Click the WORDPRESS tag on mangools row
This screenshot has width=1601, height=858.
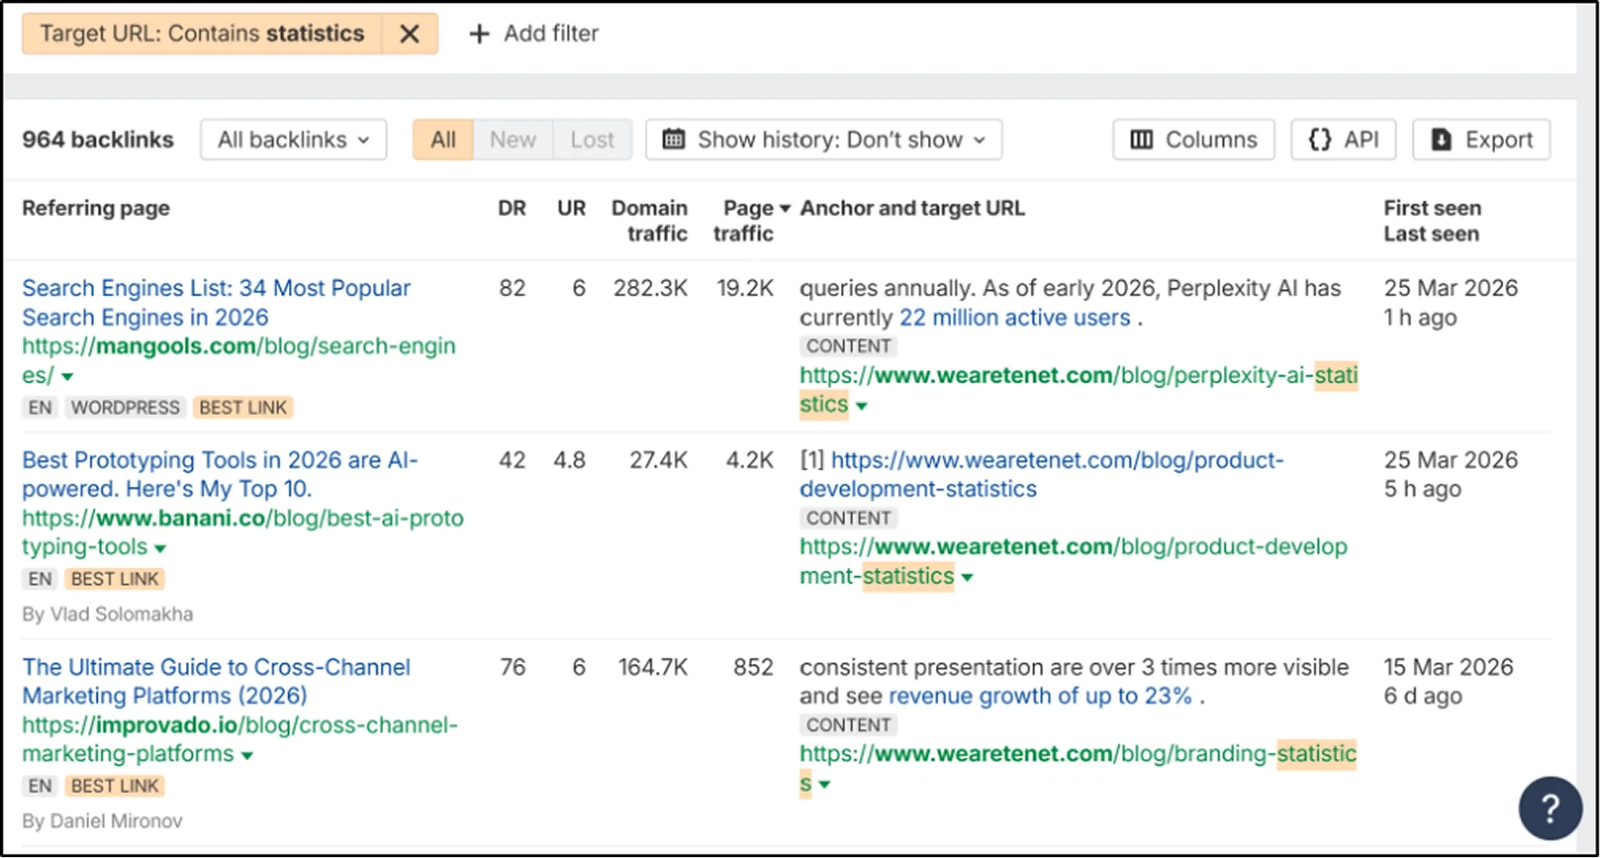coord(125,407)
